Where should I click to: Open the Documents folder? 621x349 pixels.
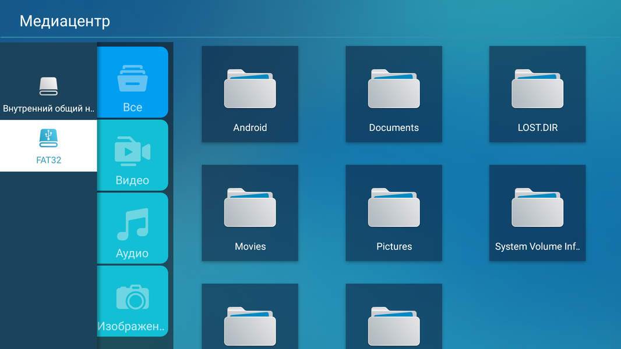coord(394,94)
